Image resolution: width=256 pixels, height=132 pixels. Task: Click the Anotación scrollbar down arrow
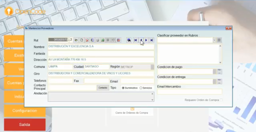[x=152, y=100]
